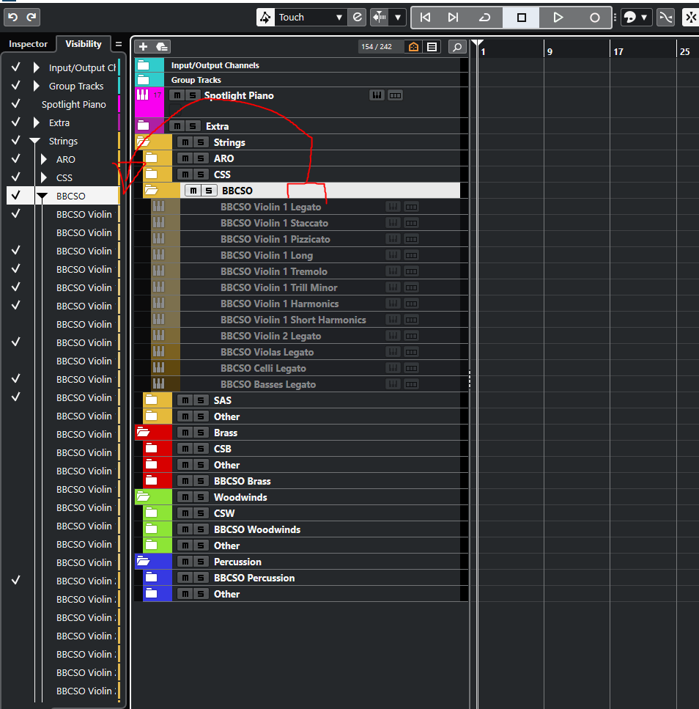Click the Stop transport button
The image size is (699, 709).
point(522,17)
